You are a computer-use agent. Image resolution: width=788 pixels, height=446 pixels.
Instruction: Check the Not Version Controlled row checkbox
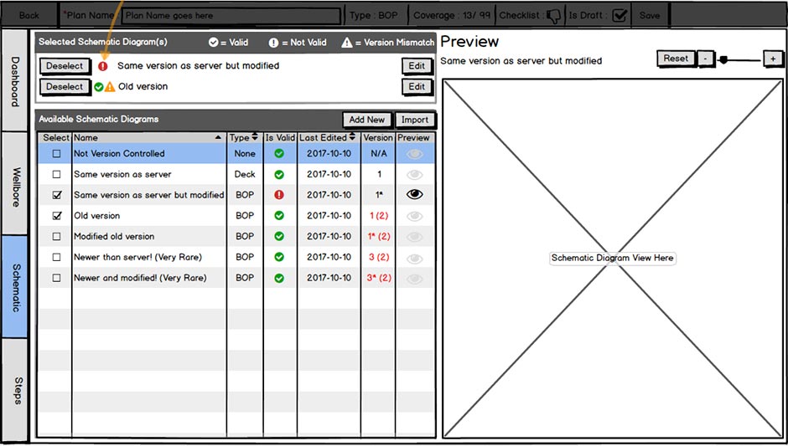pyautogui.click(x=57, y=154)
